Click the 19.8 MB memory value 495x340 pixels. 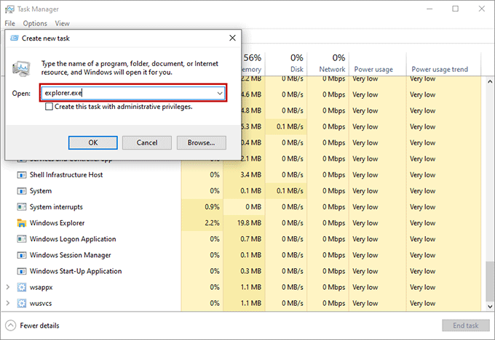250,223
